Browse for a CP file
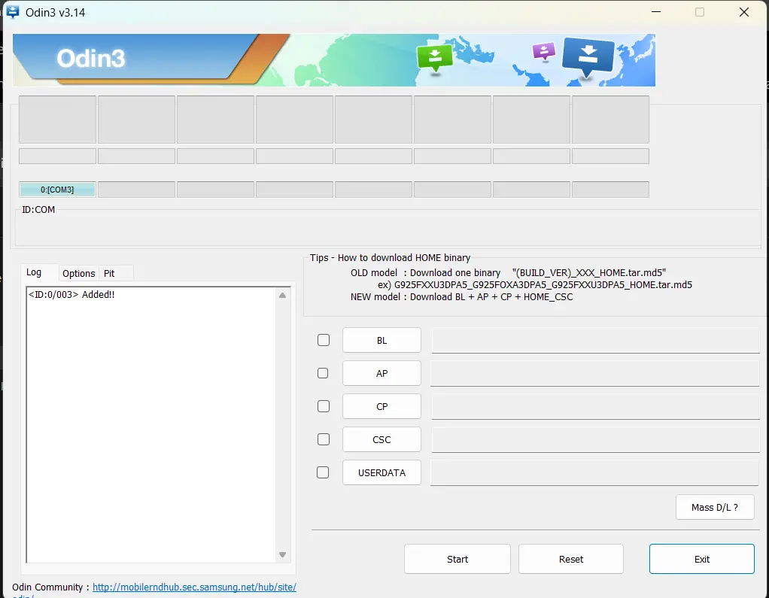This screenshot has width=769, height=598. 381,406
